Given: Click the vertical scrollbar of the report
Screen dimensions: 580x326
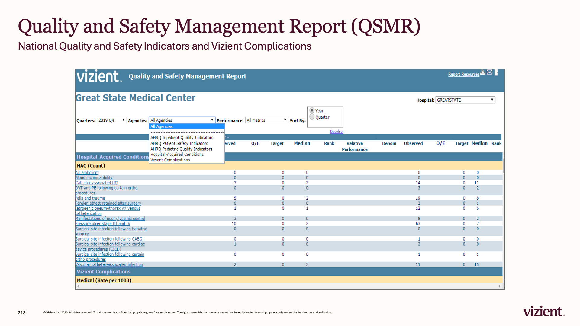Looking at the screenshot, I should [x=504, y=217].
